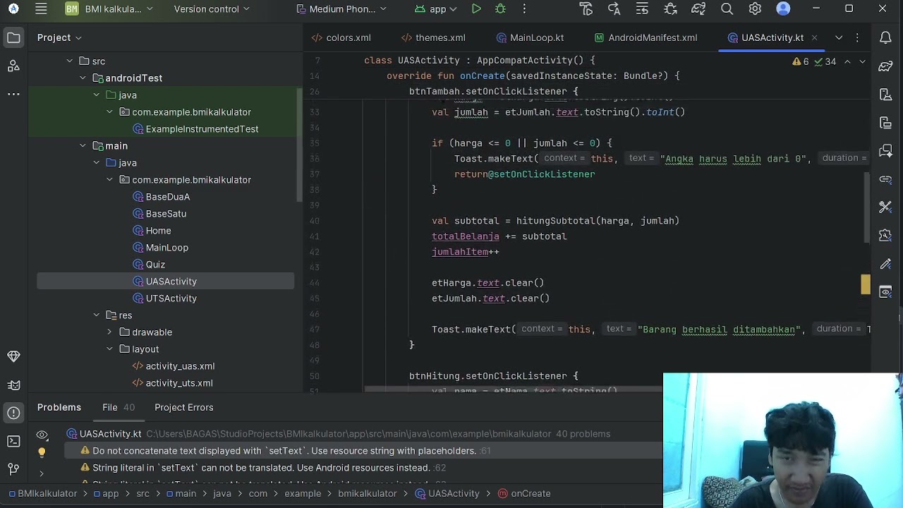Open the Problems tool window icon
The width and height of the screenshot is (903, 508).
click(x=13, y=413)
